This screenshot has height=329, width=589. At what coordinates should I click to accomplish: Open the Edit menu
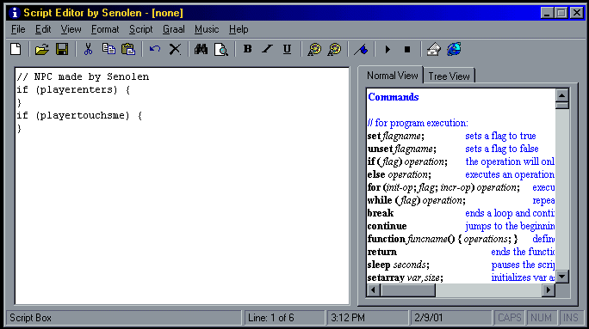(x=43, y=29)
